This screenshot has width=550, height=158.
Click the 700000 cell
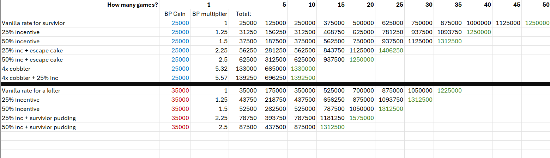tap(361, 90)
